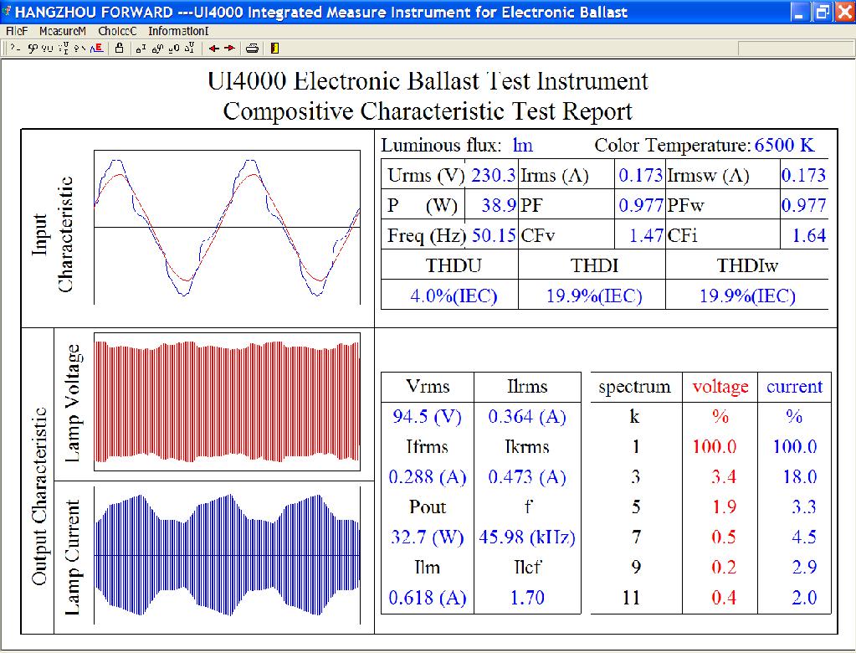Click the blue 'current' spectrum header
This screenshot has height=653, width=856.
pyautogui.click(x=794, y=387)
